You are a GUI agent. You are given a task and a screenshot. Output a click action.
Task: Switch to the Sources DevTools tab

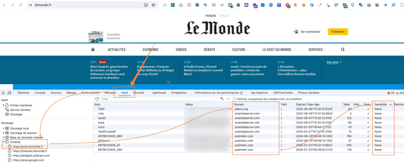tap(56, 93)
